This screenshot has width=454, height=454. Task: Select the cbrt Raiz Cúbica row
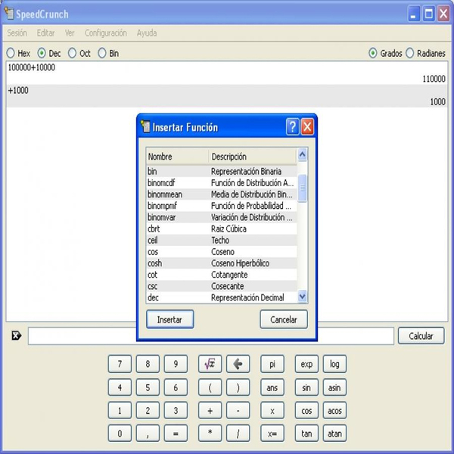222,229
